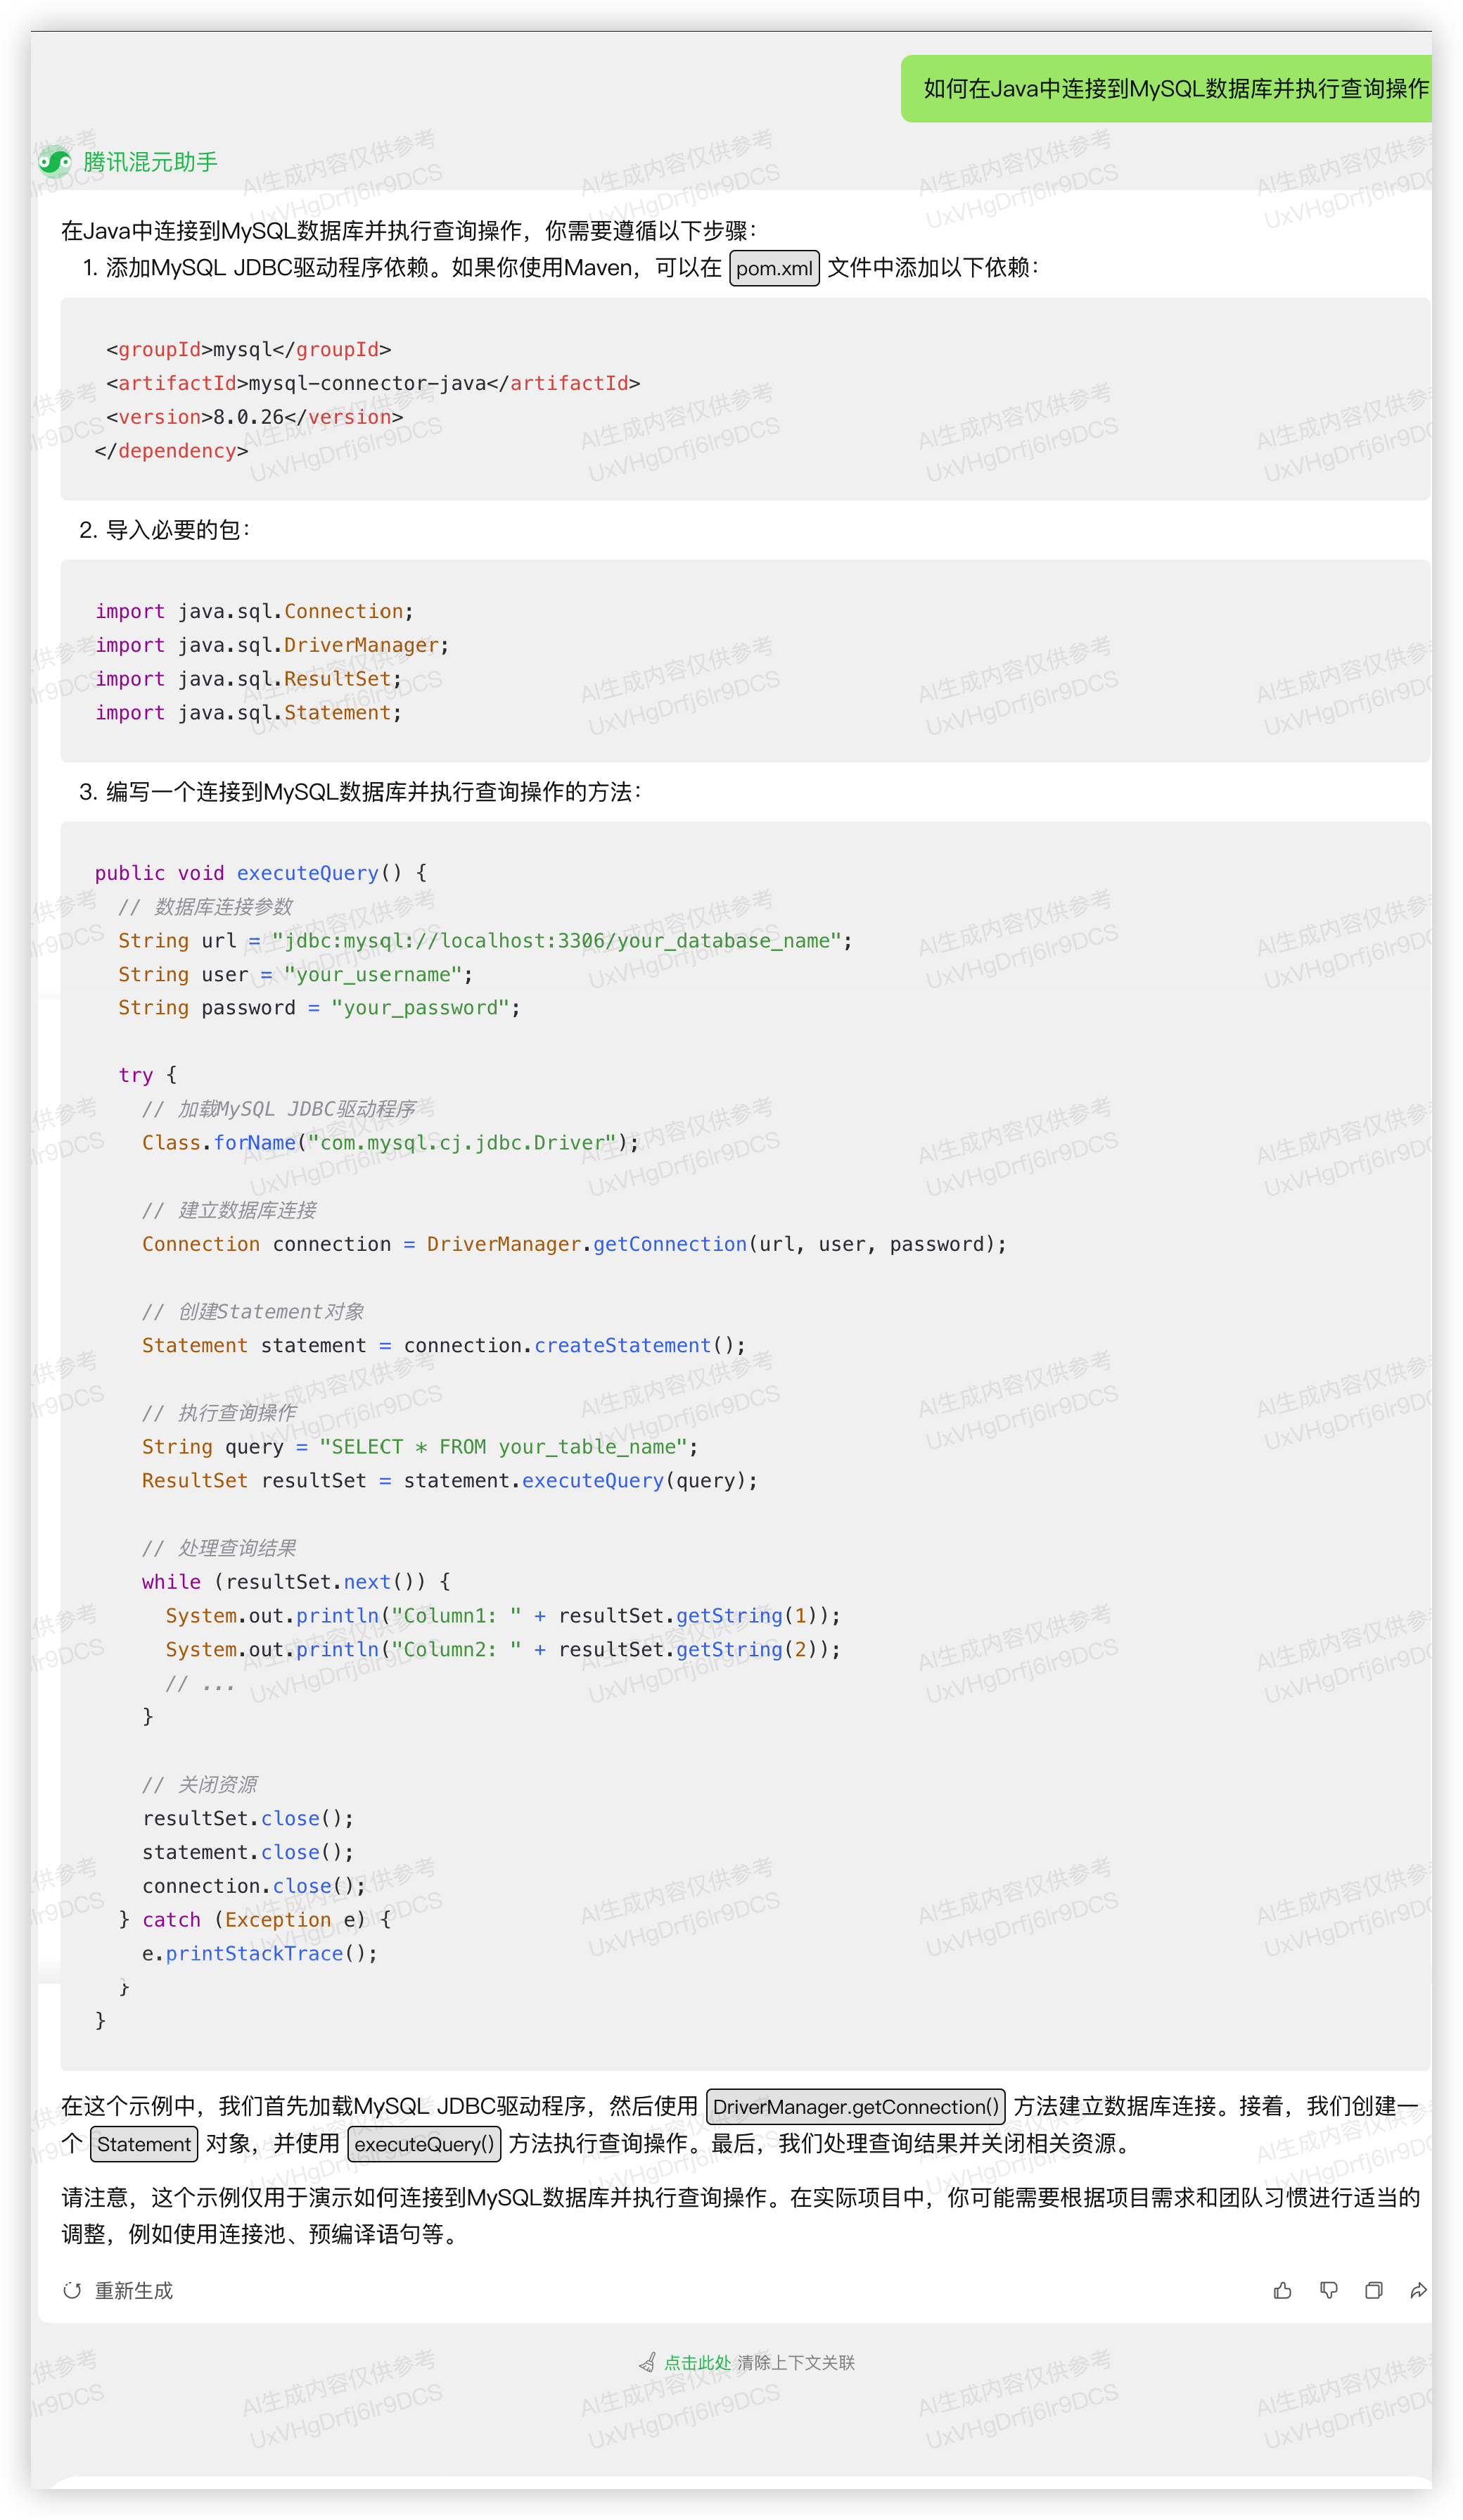Click the 点击此处 link to clear context
The image size is (1463, 2520).
pyautogui.click(x=698, y=2362)
